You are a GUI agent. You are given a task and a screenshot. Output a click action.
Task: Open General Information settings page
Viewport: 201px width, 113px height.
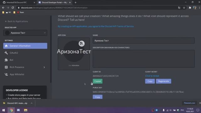pos(25,46)
